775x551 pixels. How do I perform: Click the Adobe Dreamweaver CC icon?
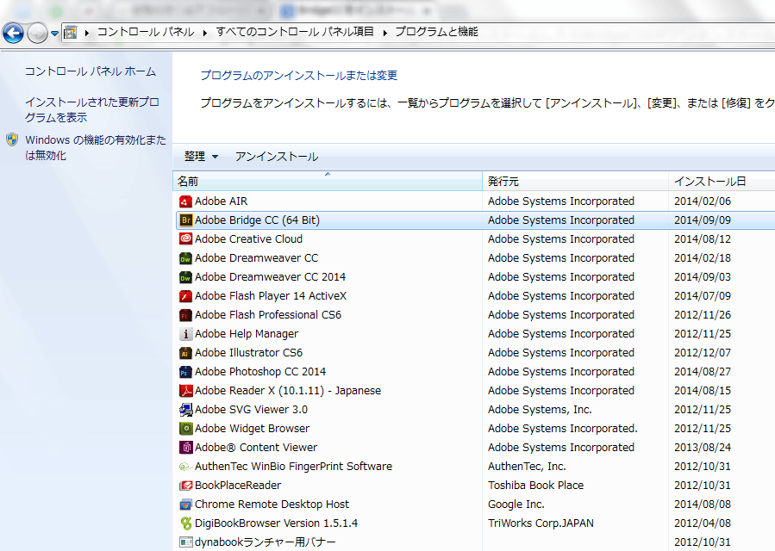tap(185, 258)
